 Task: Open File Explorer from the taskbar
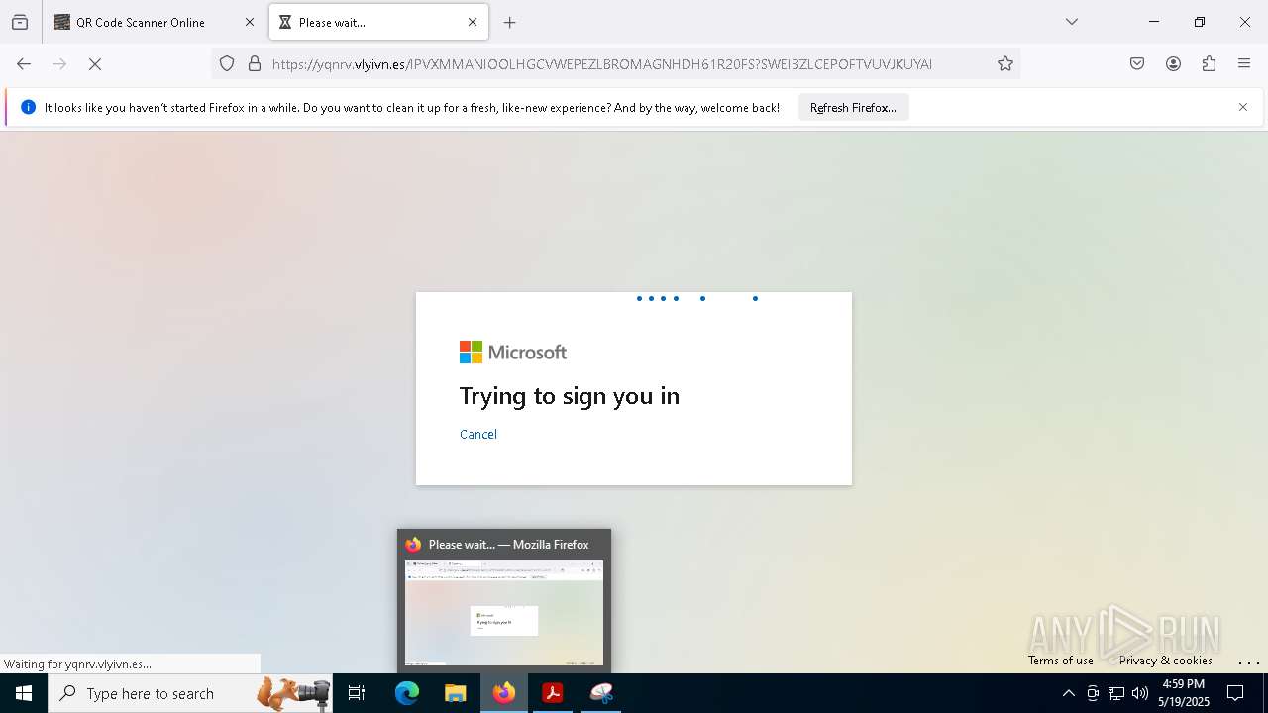point(456,693)
